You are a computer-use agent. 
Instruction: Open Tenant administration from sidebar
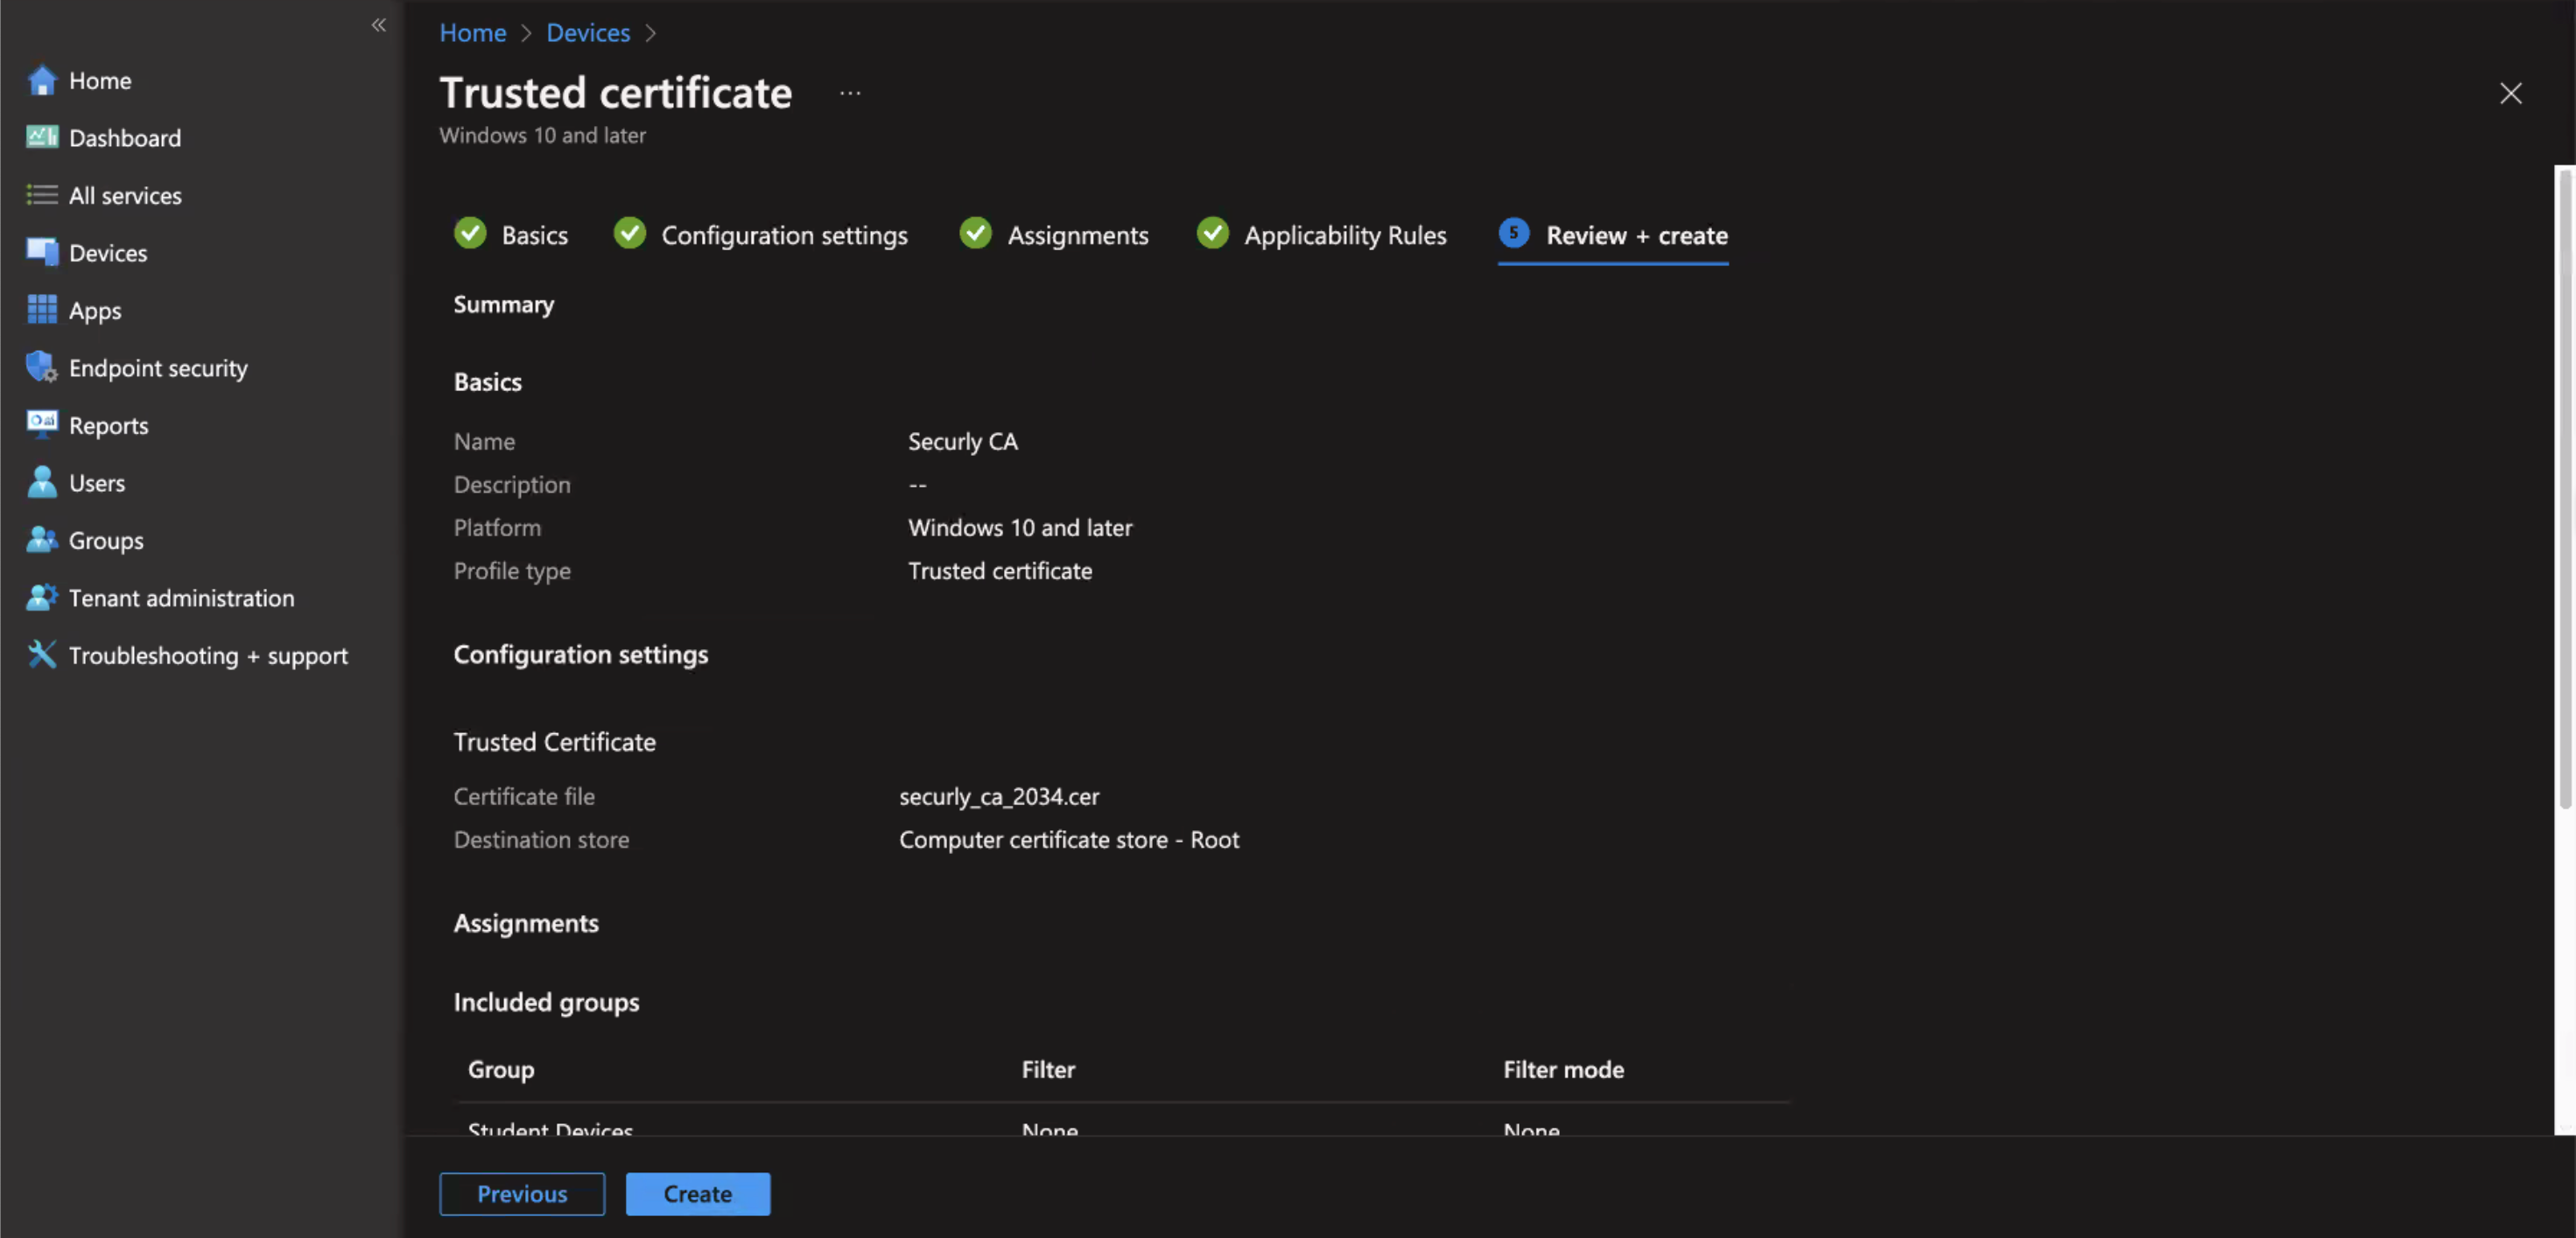click(181, 598)
